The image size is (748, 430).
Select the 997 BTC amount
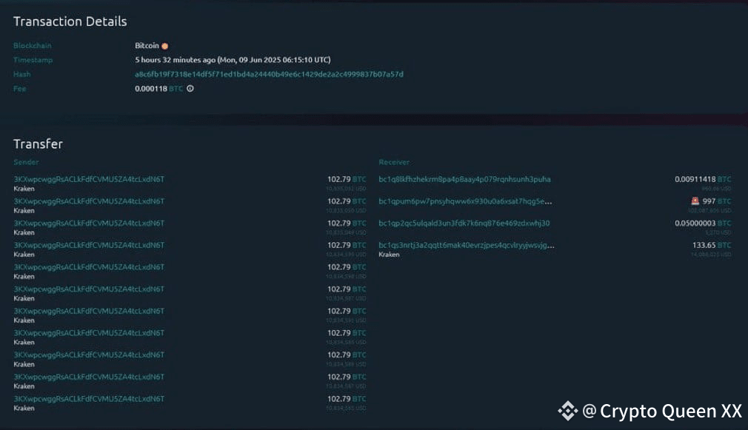[x=716, y=201]
